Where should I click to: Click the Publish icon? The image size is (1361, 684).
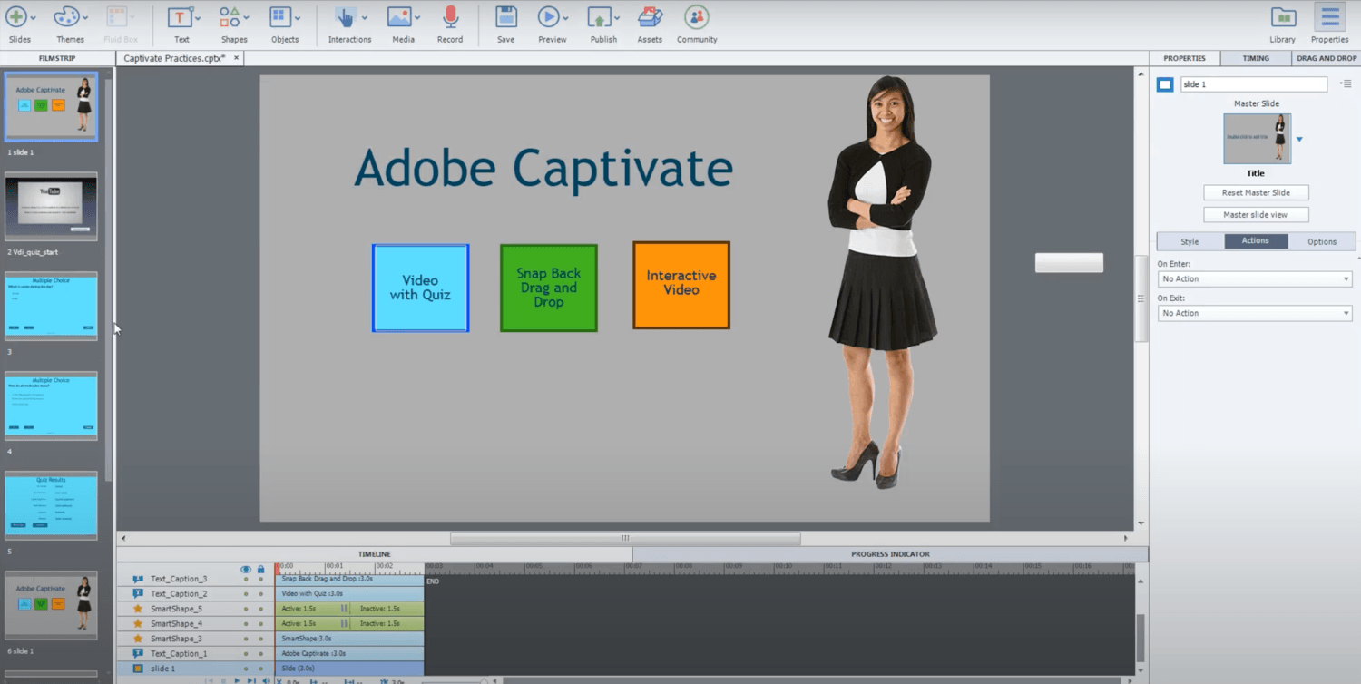[599, 16]
